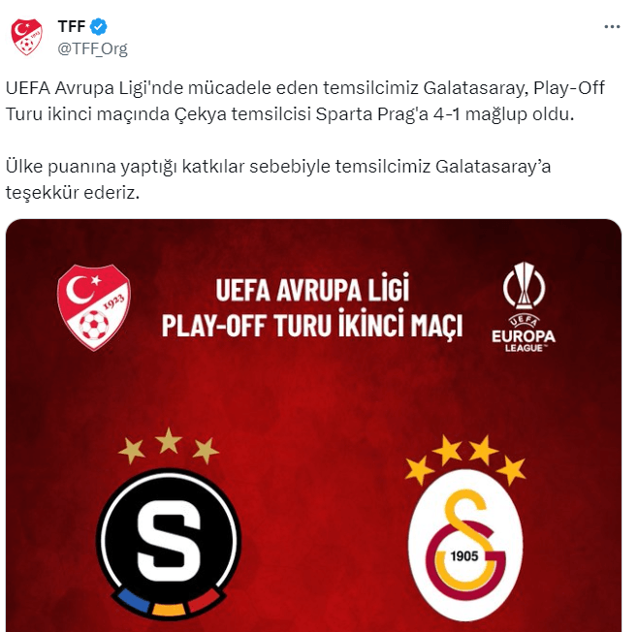Click the Play-Off Turu İkinci Maçı title
This screenshot has height=632, width=637.
(312, 325)
